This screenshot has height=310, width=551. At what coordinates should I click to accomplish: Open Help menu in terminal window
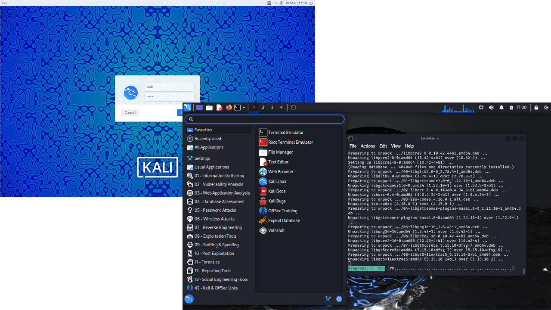[x=409, y=146]
